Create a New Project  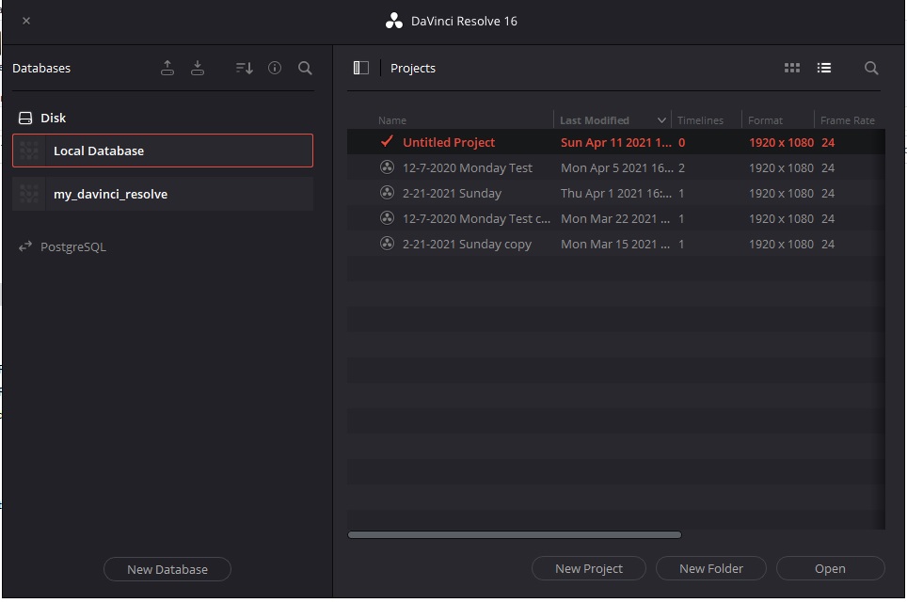pos(589,568)
